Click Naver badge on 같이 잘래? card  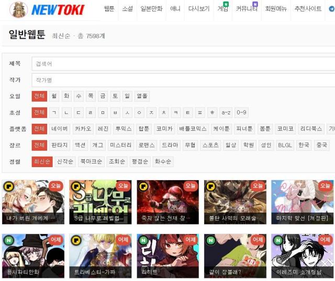(210, 240)
